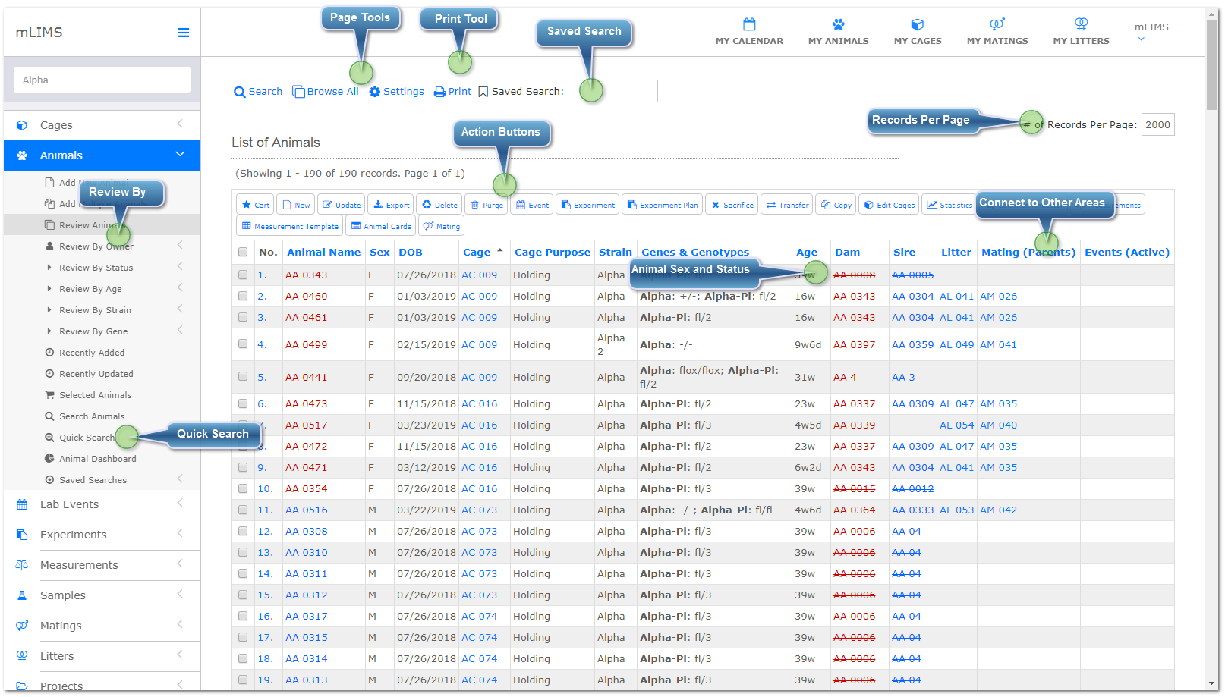1225x697 pixels.
Task: Open the hamburger menu next to mLIMS
Action: point(183,33)
